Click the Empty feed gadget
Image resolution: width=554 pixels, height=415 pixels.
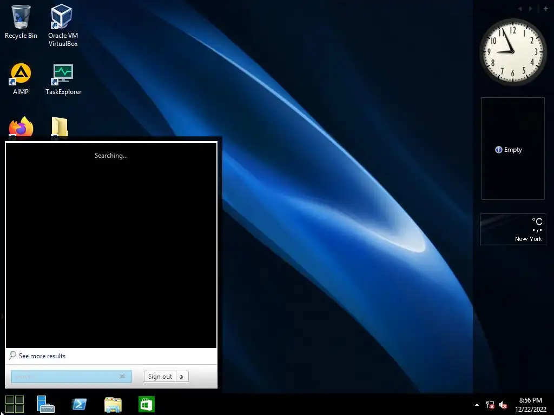click(513, 149)
